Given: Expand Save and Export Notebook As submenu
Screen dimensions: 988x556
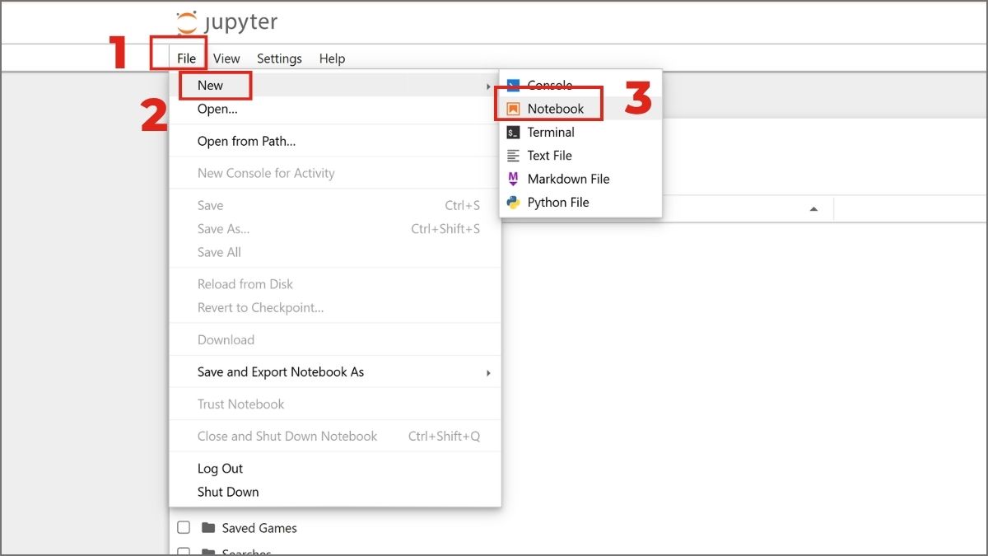Looking at the screenshot, I should pos(335,371).
